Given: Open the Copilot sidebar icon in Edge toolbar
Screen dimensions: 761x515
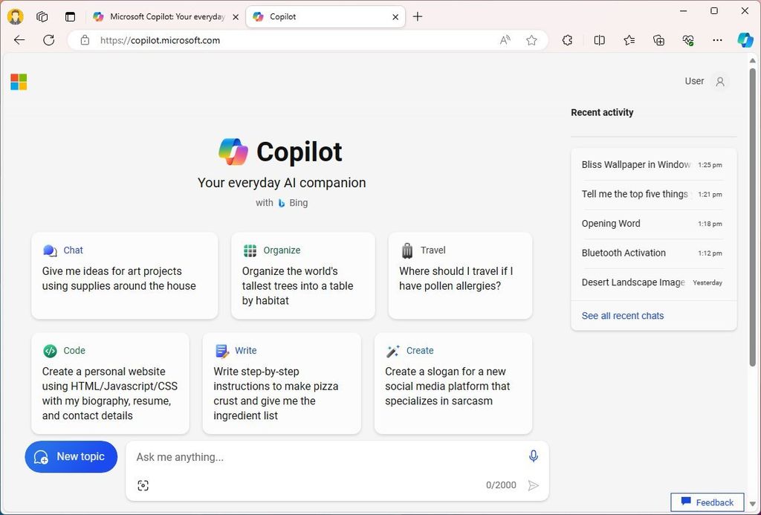Looking at the screenshot, I should click(x=745, y=40).
